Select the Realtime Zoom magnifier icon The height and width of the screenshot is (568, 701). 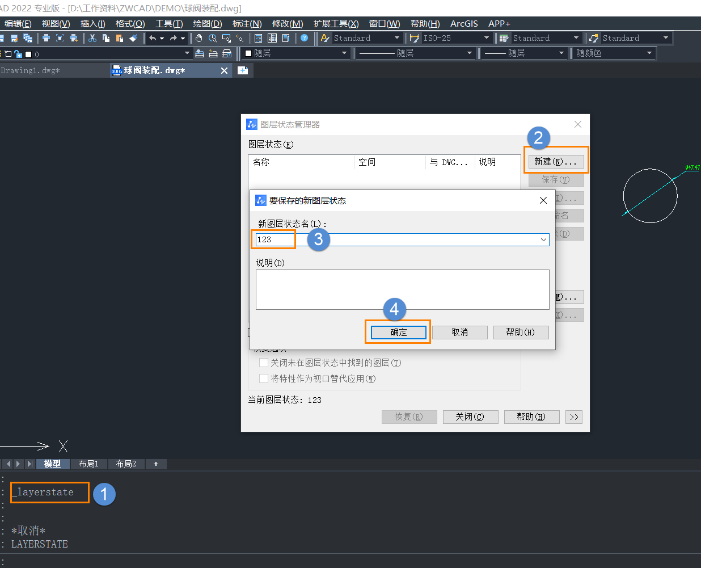tap(213, 38)
